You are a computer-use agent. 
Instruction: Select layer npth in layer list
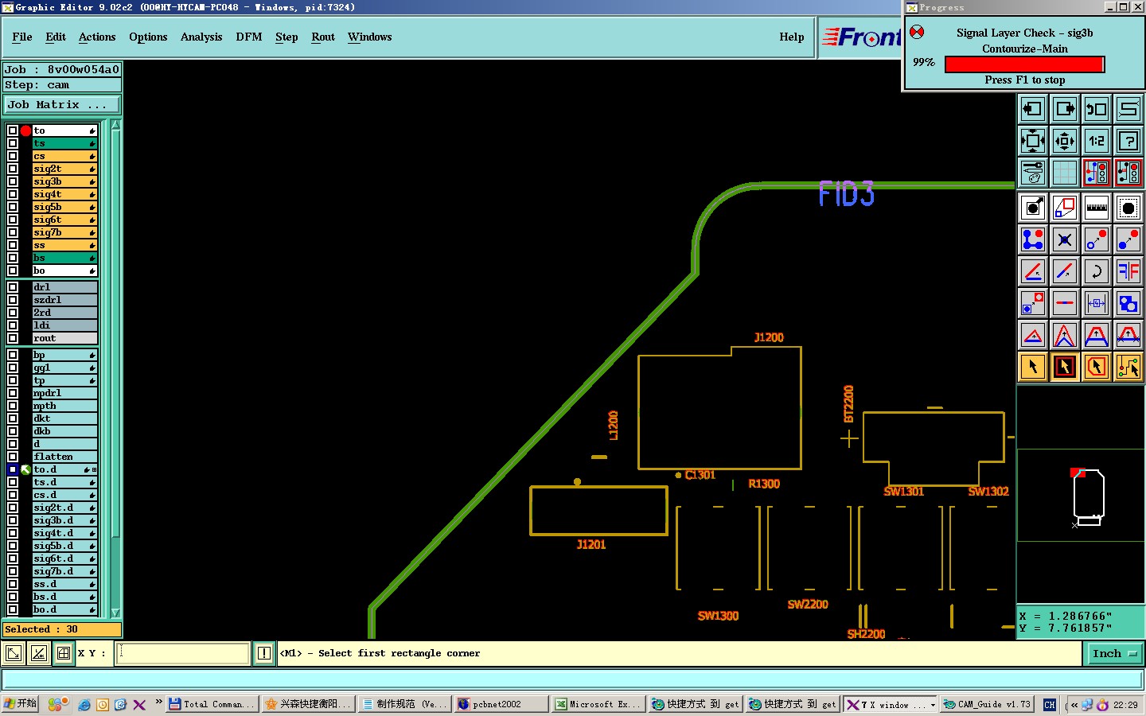(64, 406)
